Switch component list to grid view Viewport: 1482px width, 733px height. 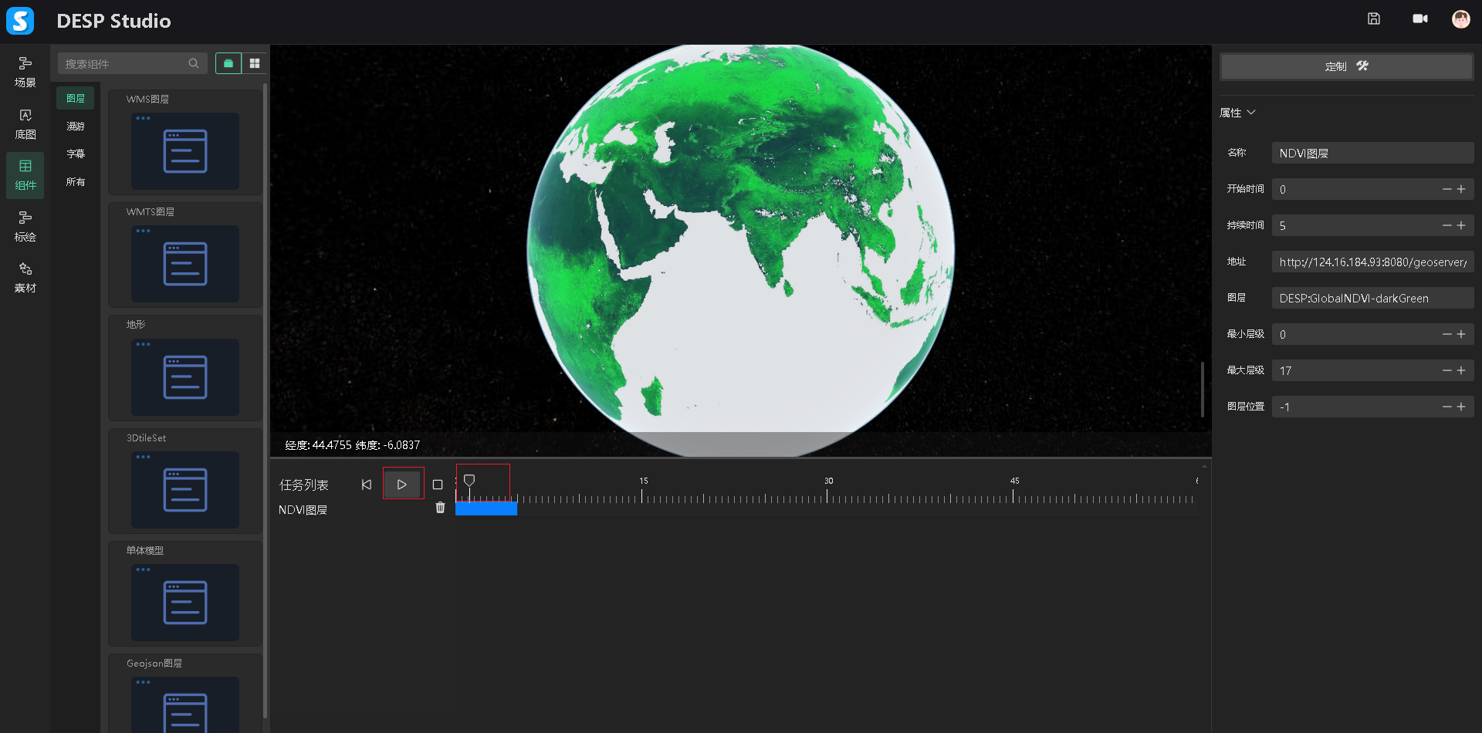(255, 63)
